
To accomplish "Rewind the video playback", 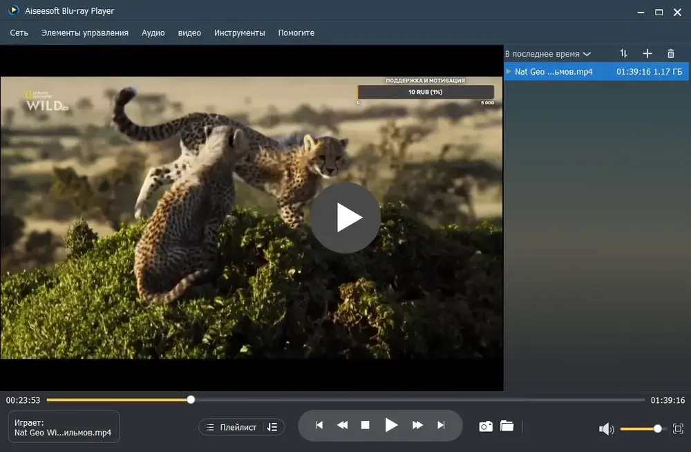I will point(343,425).
